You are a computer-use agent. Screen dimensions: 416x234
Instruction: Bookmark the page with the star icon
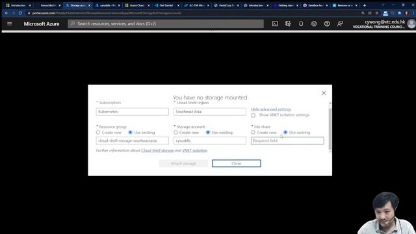pyautogui.click(x=377, y=13)
